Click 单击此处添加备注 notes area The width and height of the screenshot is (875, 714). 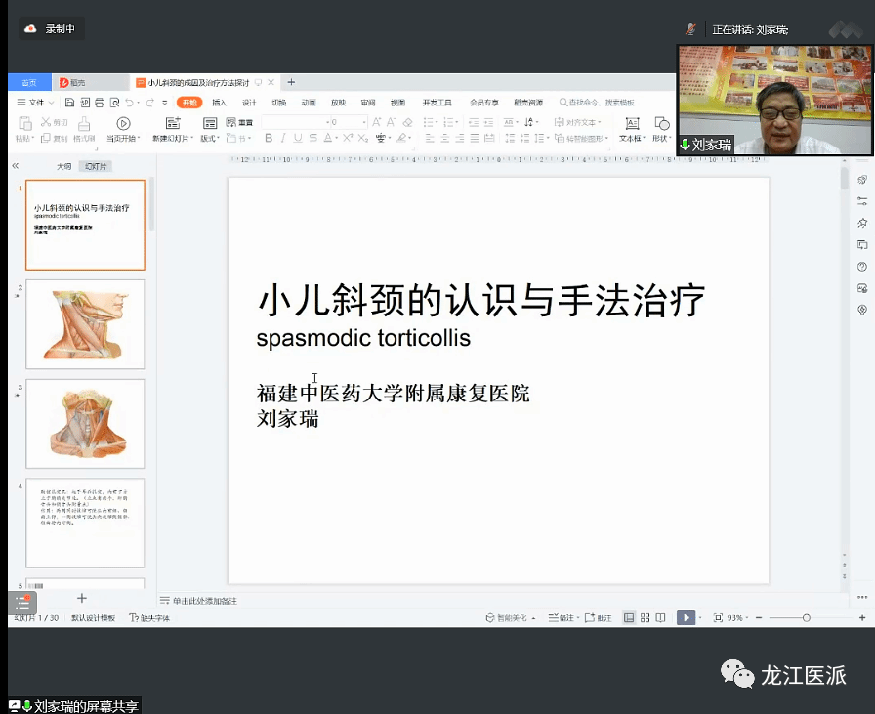(204, 601)
